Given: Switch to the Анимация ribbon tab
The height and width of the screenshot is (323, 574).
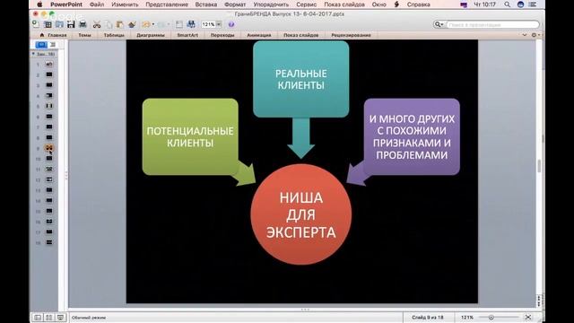Looking at the screenshot, I should tap(259, 35).
